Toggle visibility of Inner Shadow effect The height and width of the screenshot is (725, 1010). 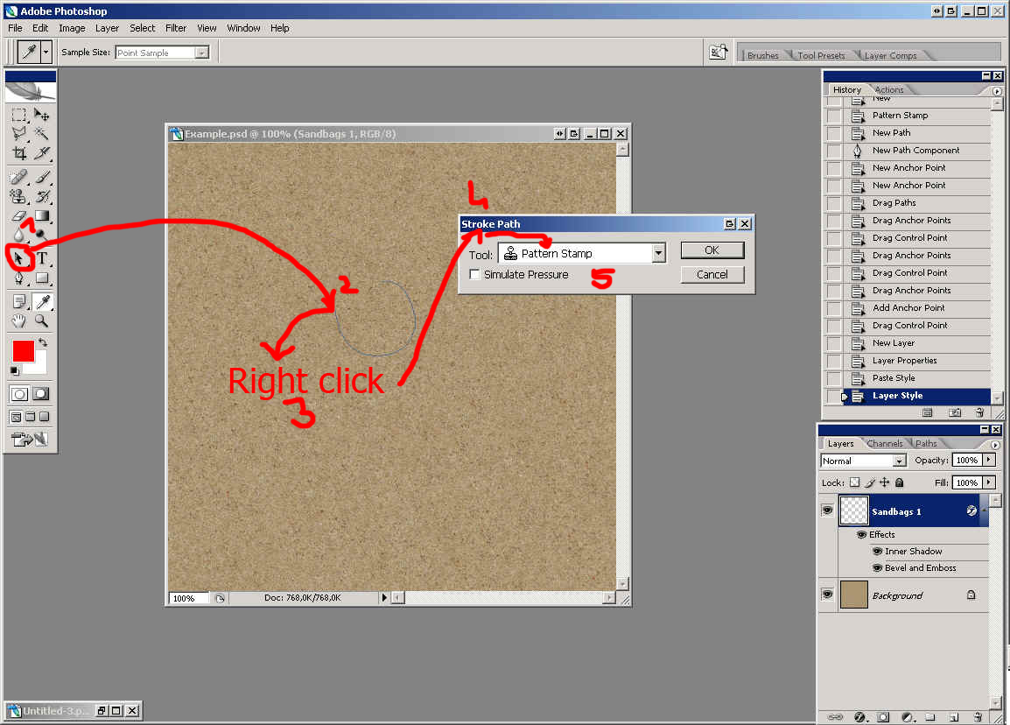coord(877,552)
